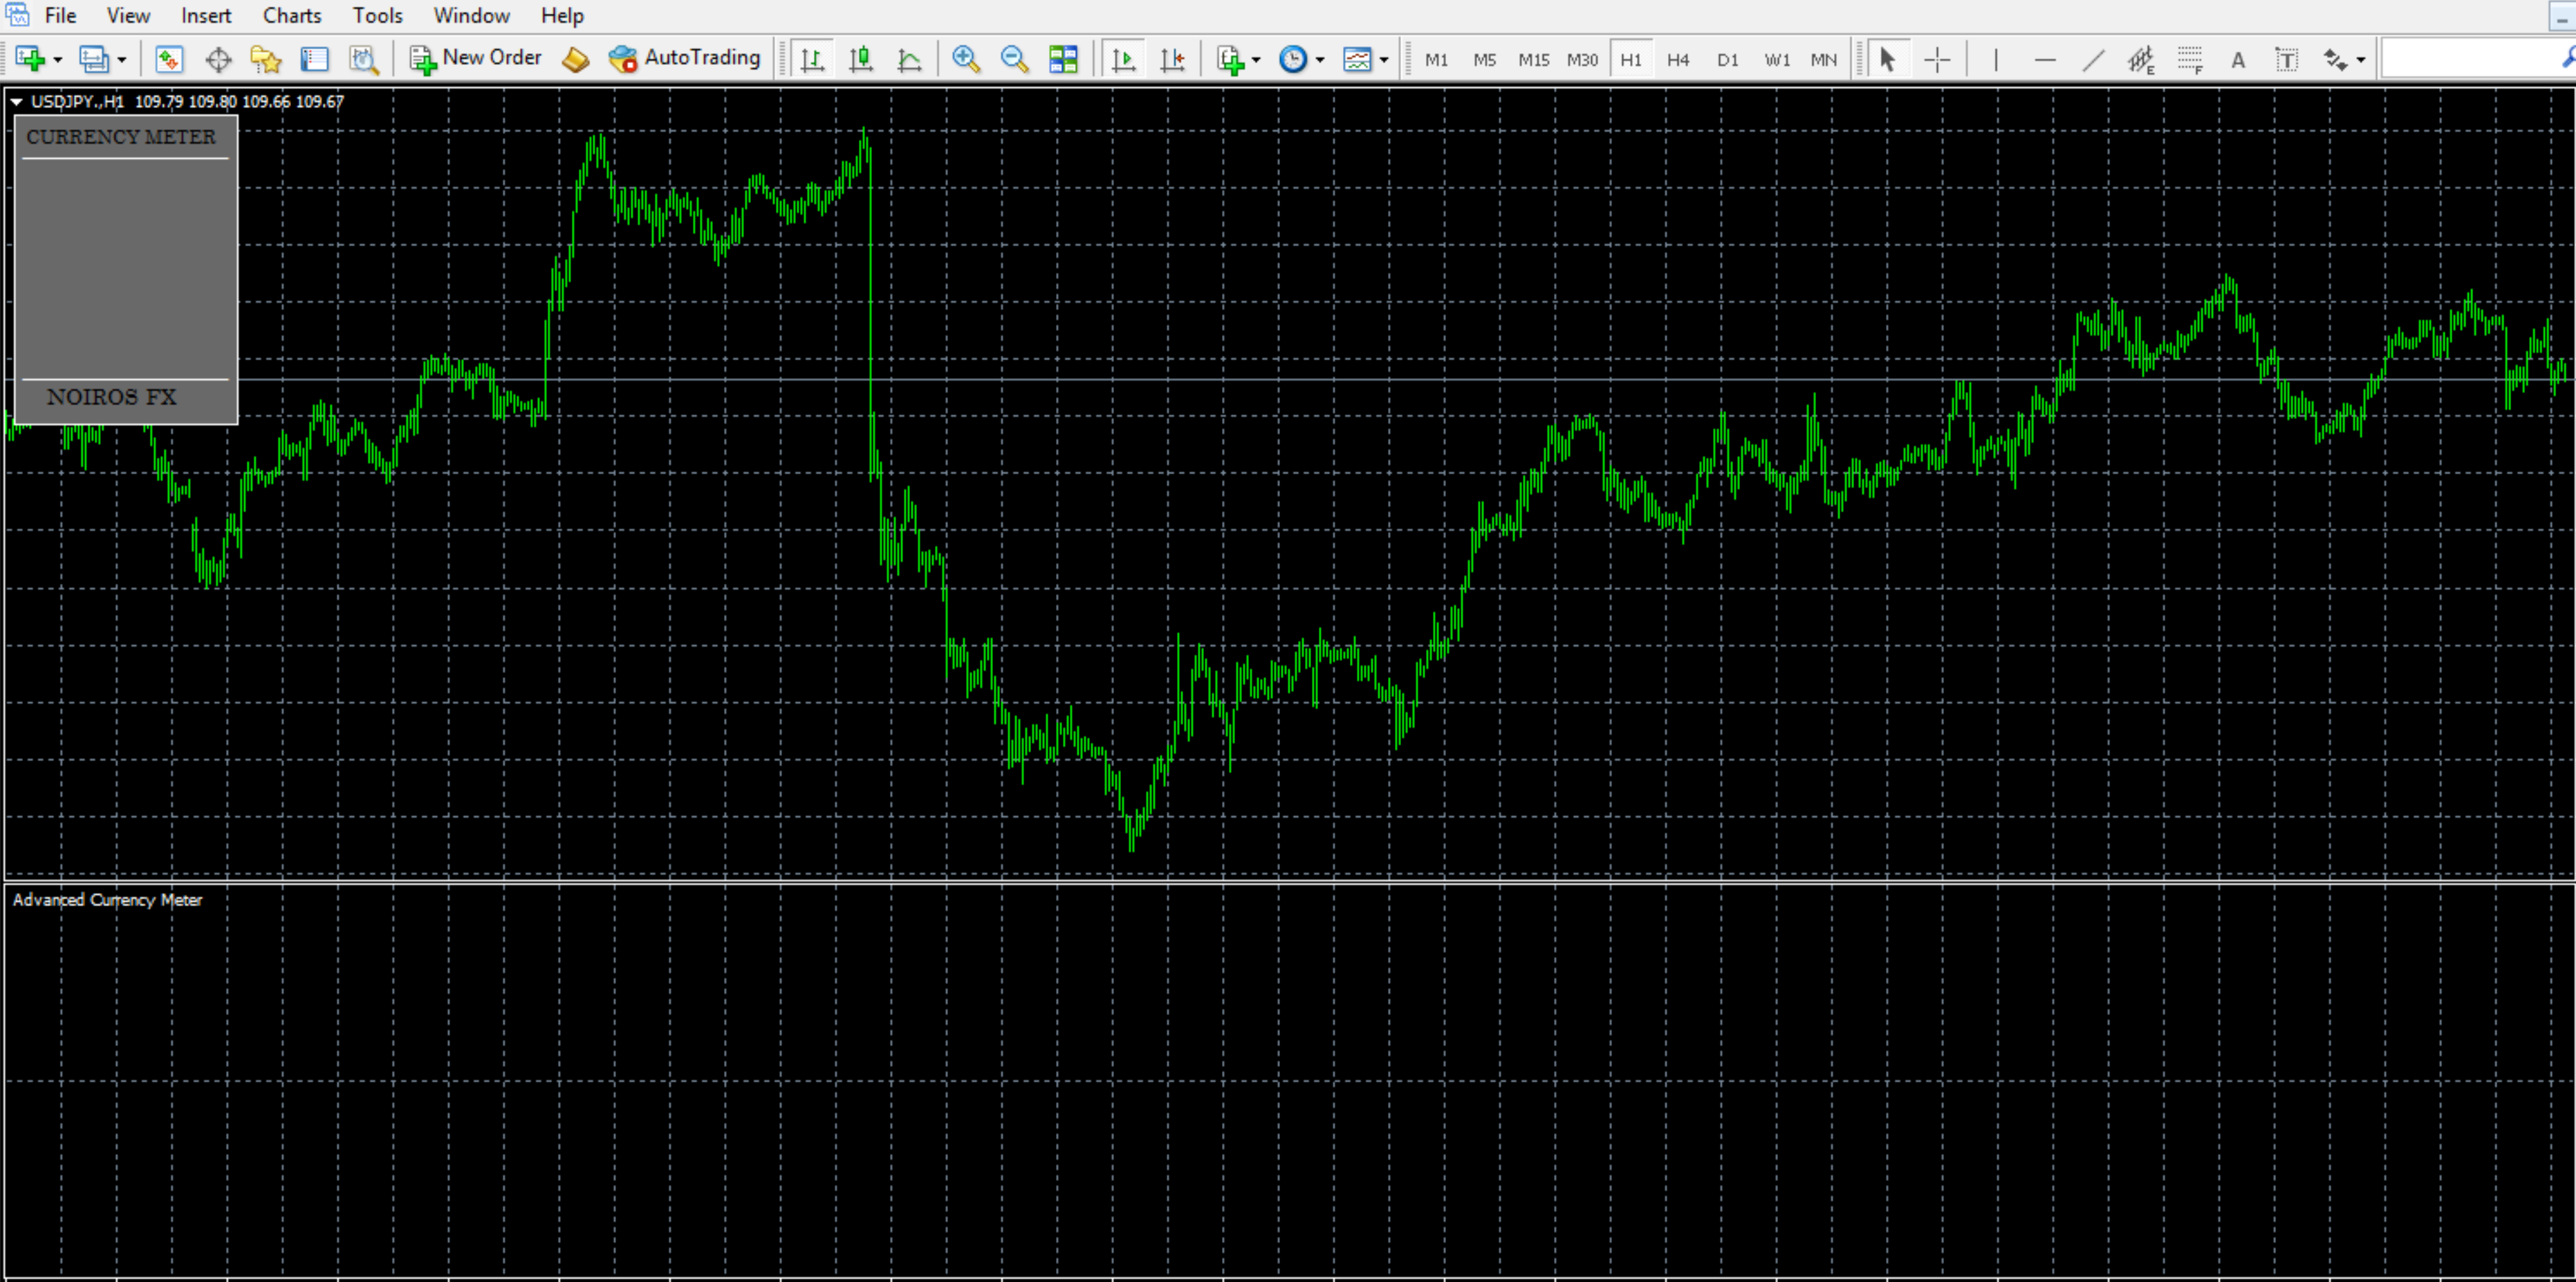Open the Insert menu
This screenshot has height=1282, width=2576.
pos(206,15)
